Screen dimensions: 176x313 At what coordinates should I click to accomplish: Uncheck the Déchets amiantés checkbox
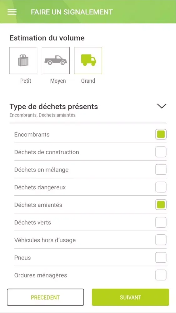pyautogui.click(x=161, y=205)
